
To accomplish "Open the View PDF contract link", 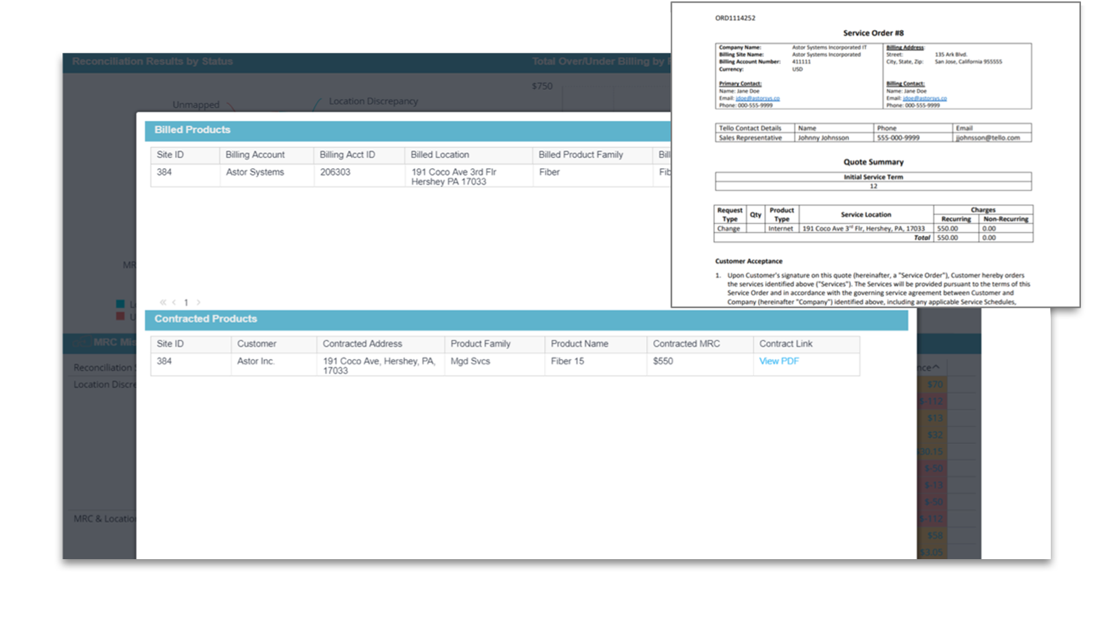I will (x=779, y=361).
